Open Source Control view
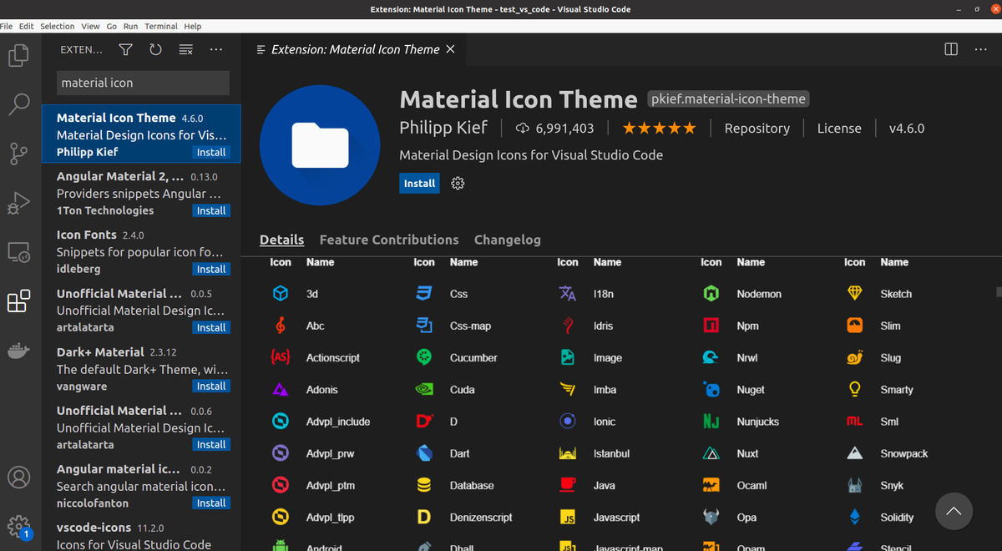This screenshot has height=551, width=1002. [x=18, y=154]
